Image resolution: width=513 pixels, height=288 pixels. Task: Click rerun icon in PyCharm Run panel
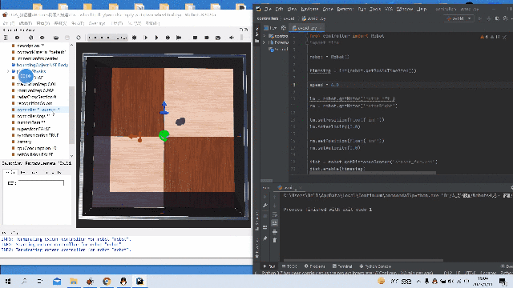point(265,197)
